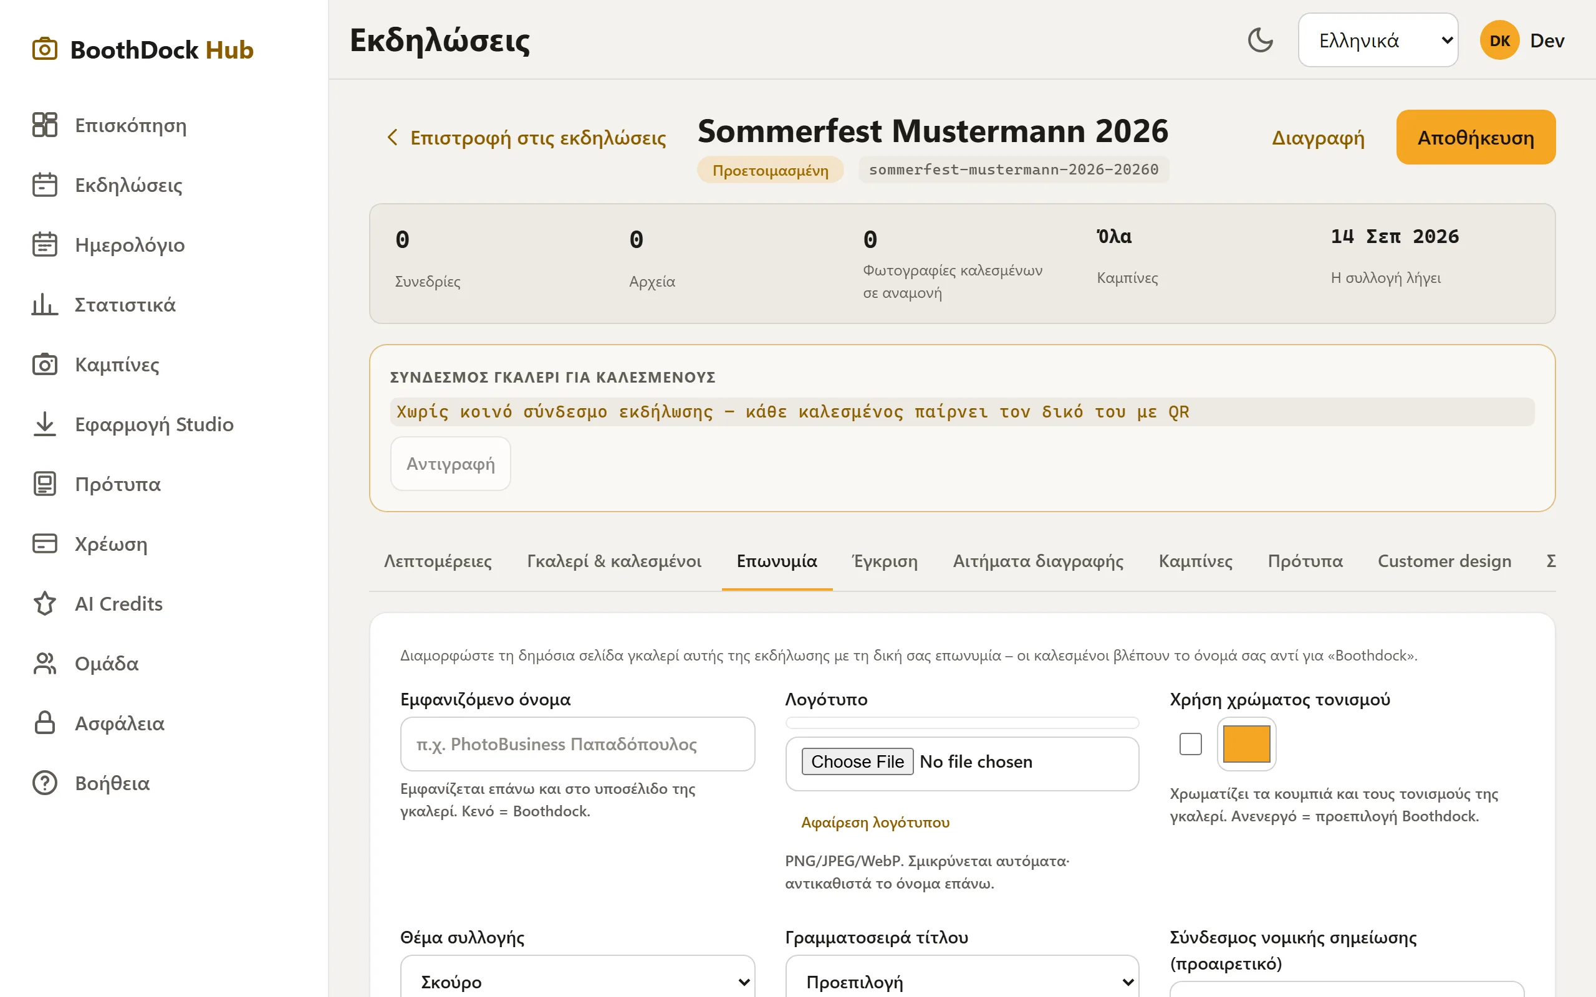Open the Αιτήματα διαγραφής tab
1596x997 pixels.
point(1038,561)
